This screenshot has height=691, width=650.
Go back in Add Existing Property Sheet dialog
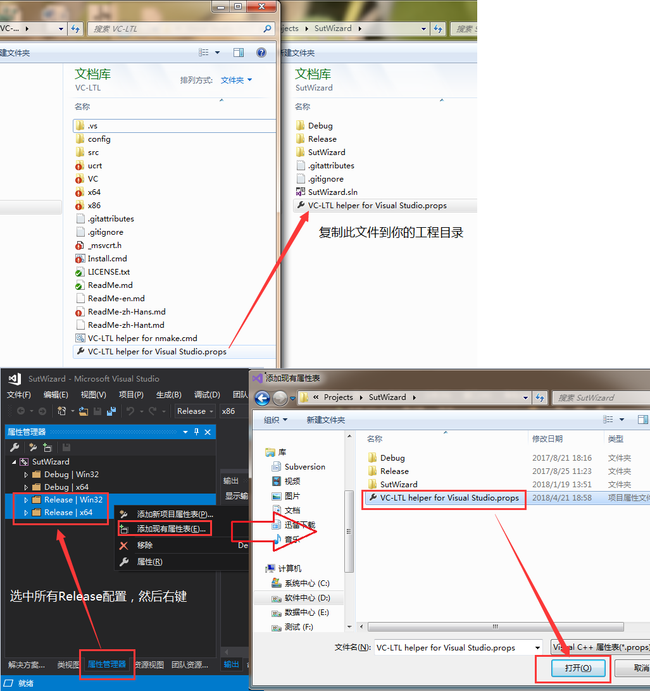pos(263,398)
